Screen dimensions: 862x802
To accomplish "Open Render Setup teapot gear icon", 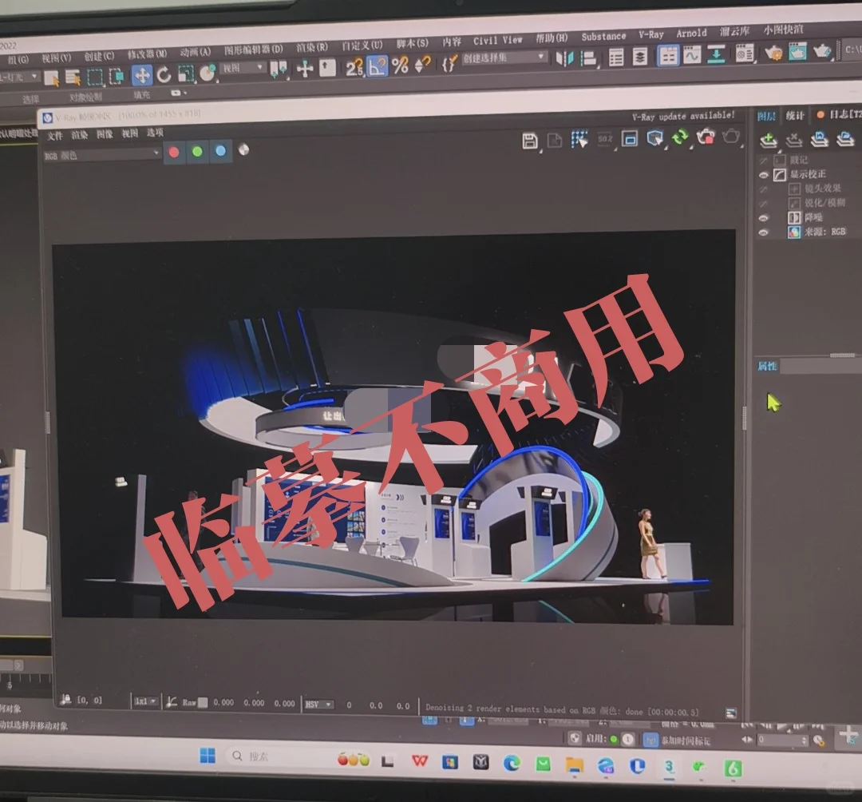I will point(773,53).
